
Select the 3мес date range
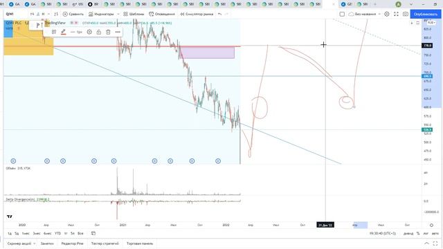click(37, 234)
